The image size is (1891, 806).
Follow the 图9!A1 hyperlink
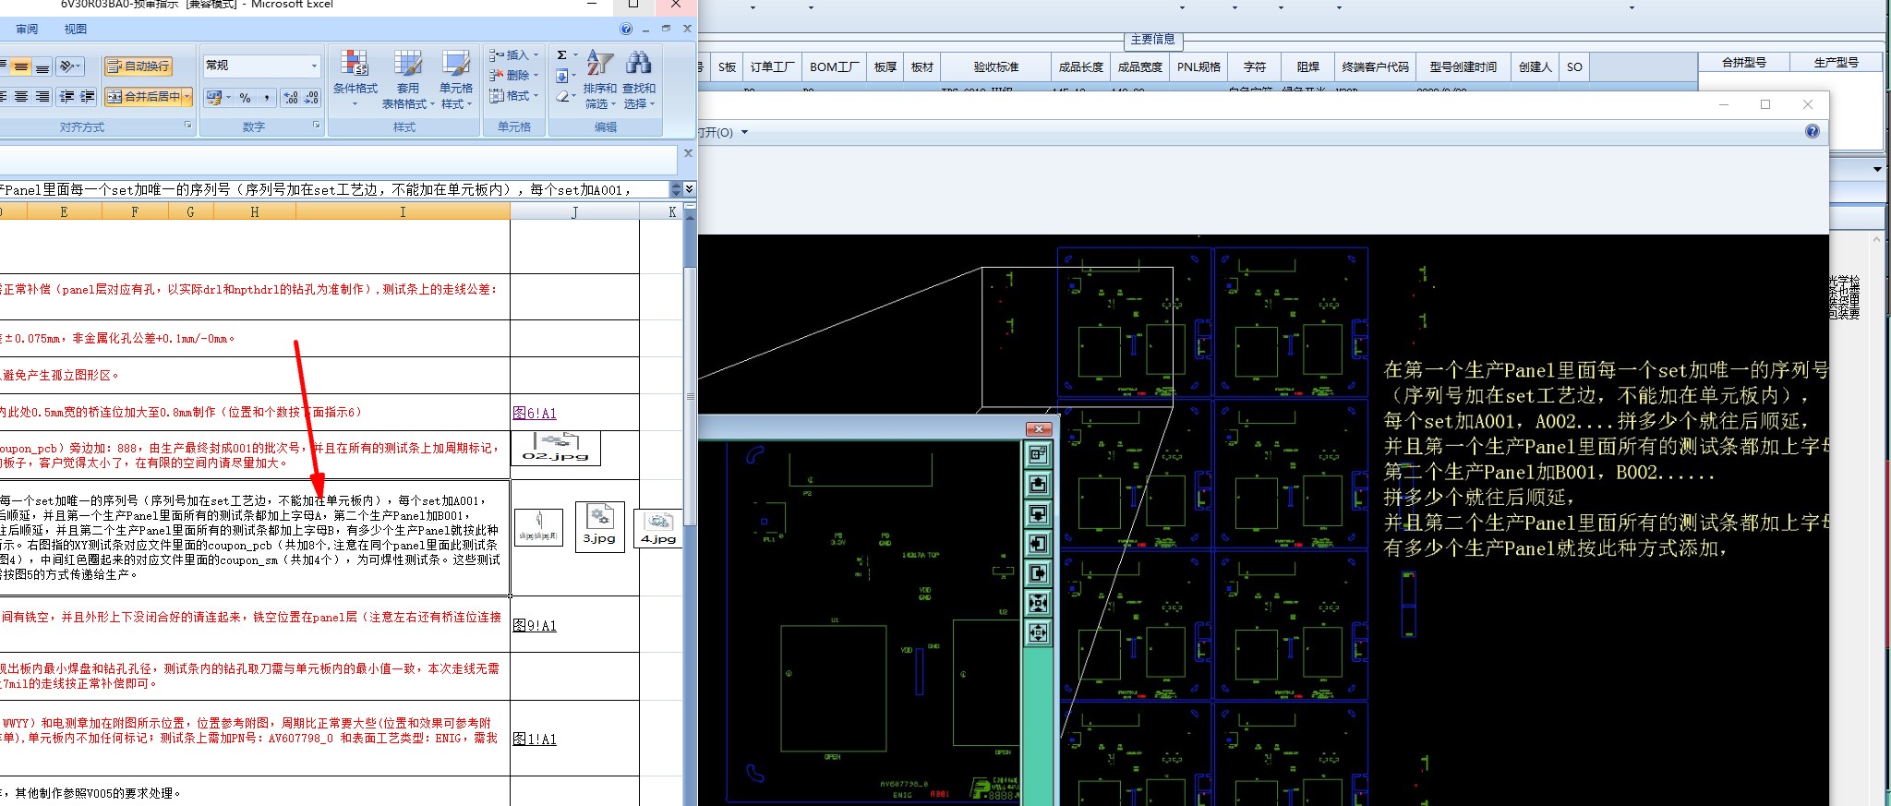535,625
